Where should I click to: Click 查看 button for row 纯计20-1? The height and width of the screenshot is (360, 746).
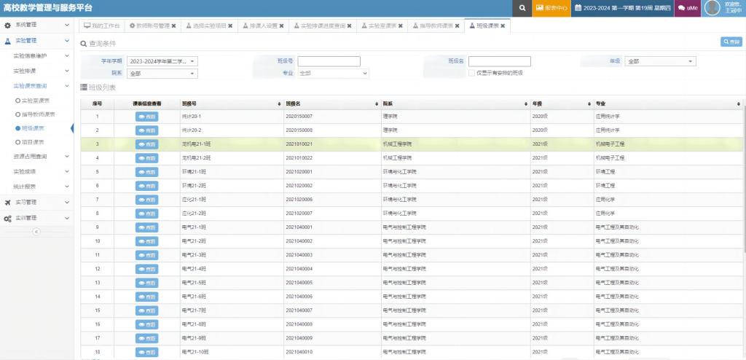146,116
